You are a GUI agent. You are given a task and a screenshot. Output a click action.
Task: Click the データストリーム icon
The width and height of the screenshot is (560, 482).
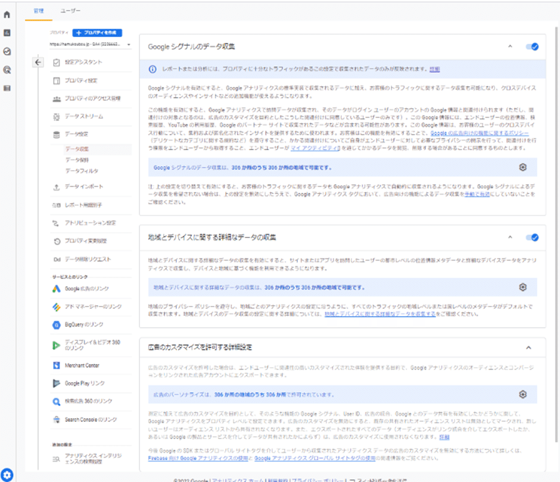(57, 117)
